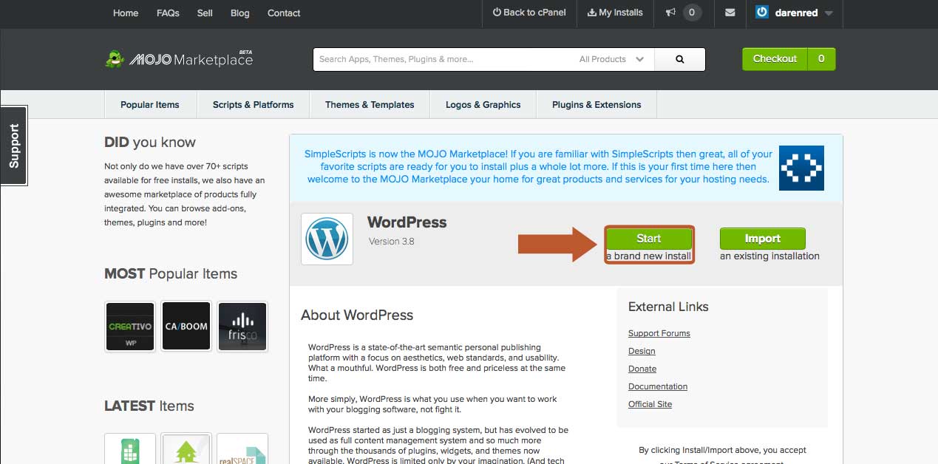Click the External Links heading
Screen dimensions: 938x464
click(668, 307)
